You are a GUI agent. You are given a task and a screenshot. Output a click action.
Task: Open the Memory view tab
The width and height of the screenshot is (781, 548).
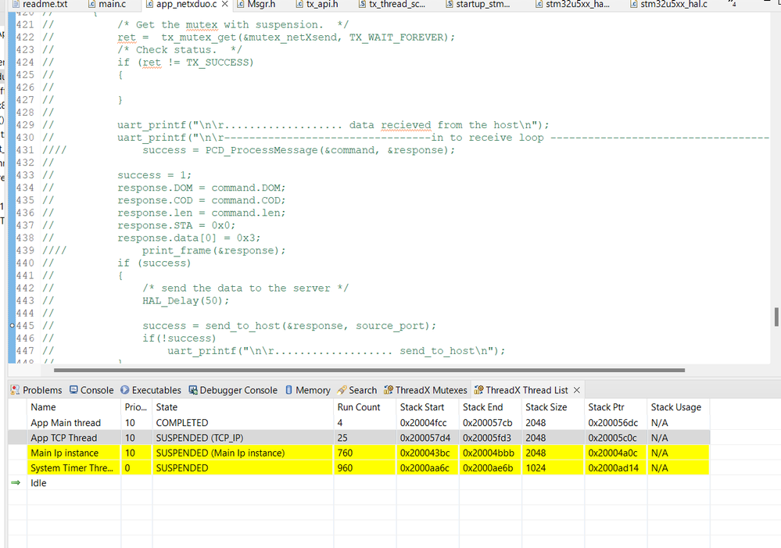point(308,390)
